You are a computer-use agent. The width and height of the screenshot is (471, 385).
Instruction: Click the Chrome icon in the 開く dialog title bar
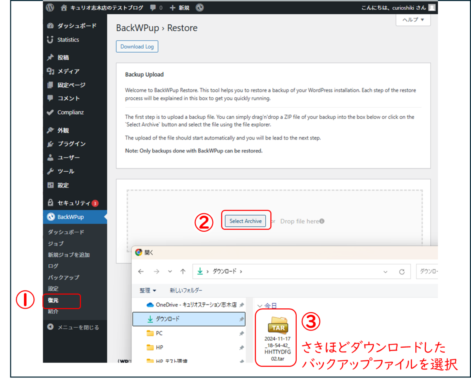[x=139, y=253]
